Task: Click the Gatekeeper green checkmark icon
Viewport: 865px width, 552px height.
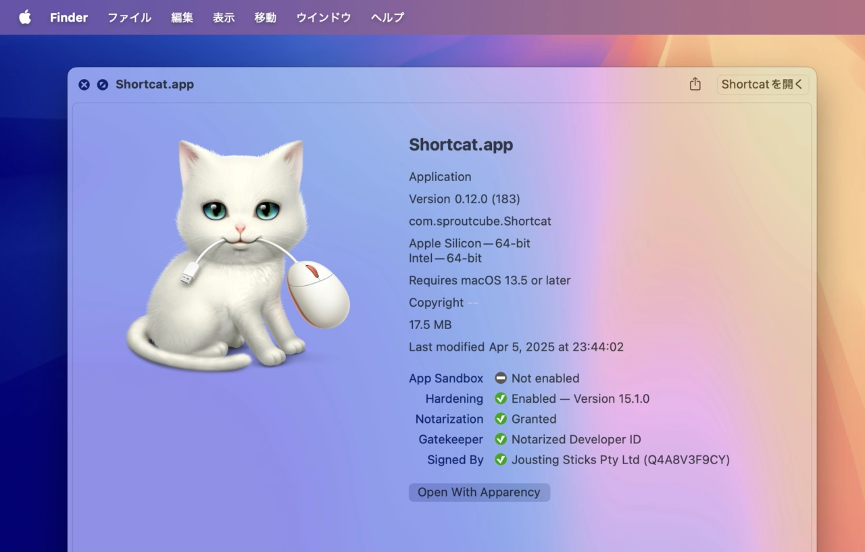Action: coord(501,439)
